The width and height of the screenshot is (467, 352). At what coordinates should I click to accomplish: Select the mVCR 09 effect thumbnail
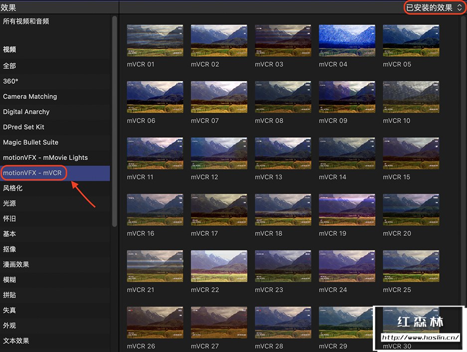347,97
